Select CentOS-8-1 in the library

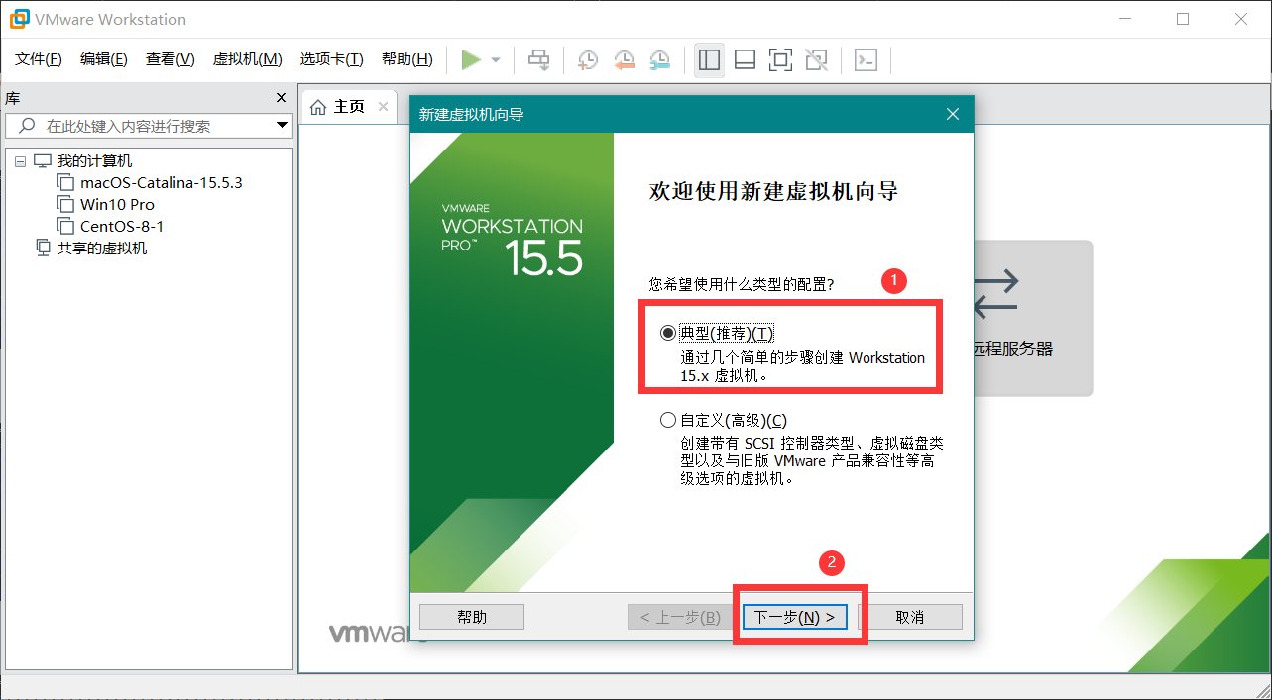[x=122, y=226]
